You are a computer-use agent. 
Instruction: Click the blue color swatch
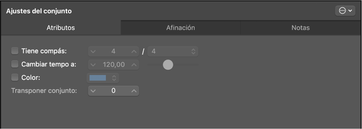point(98,78)
